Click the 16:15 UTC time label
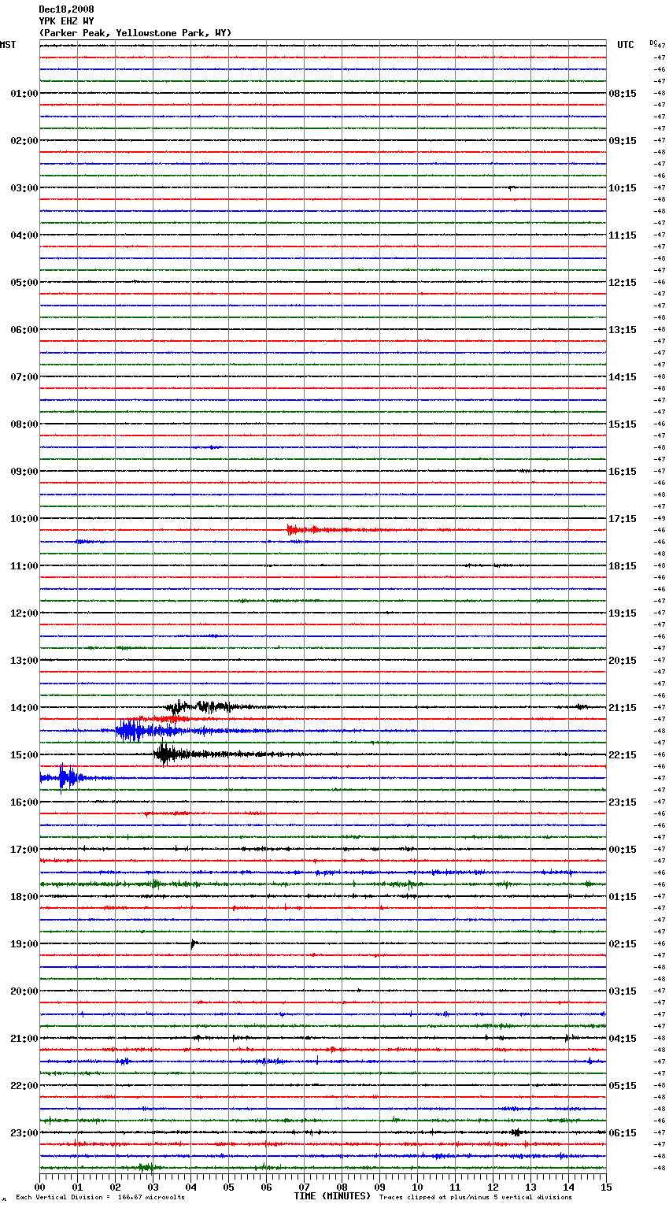Screen dimensions: 669x1208 623,472
